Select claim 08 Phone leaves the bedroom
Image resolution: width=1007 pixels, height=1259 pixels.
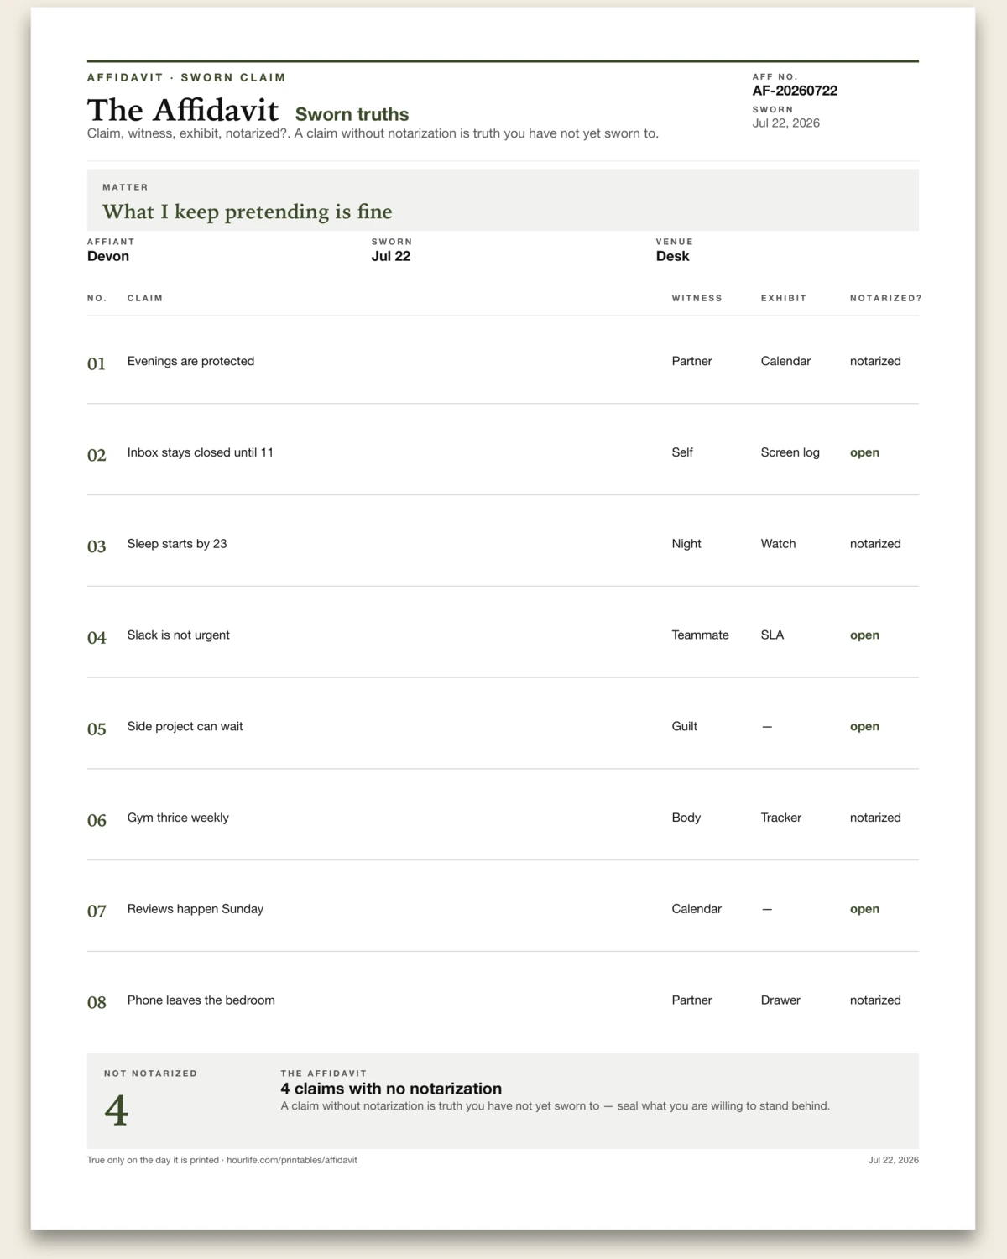503,1000
